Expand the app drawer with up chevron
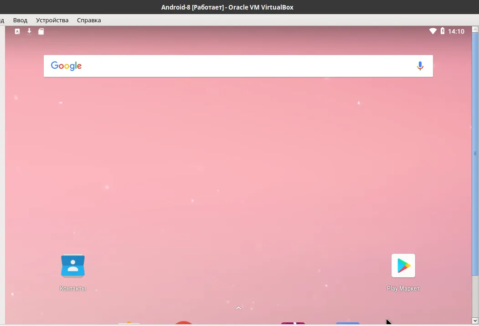Screen dimensions: 479x326 click(238, 308)
